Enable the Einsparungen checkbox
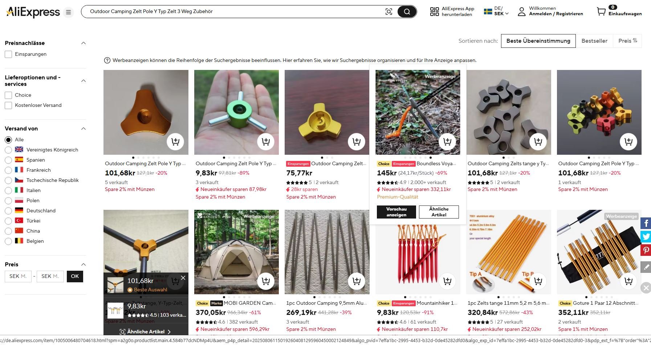651x345 pixels. (x=8, y=54)
